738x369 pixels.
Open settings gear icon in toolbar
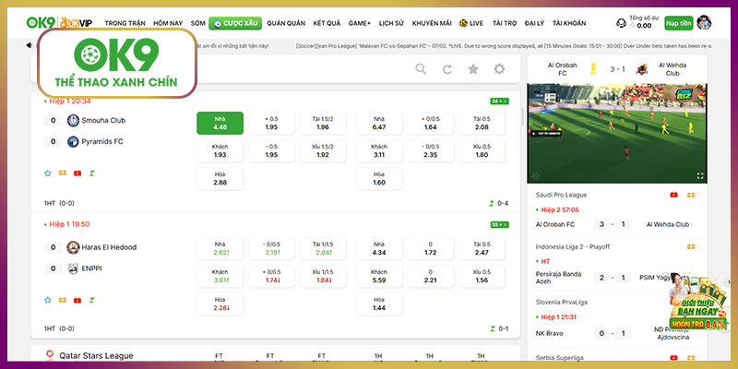[x=499, y=69]
